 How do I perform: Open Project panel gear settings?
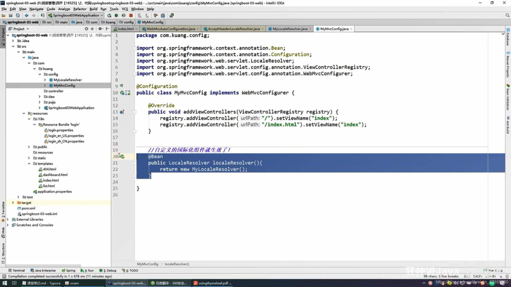(100, 29)
